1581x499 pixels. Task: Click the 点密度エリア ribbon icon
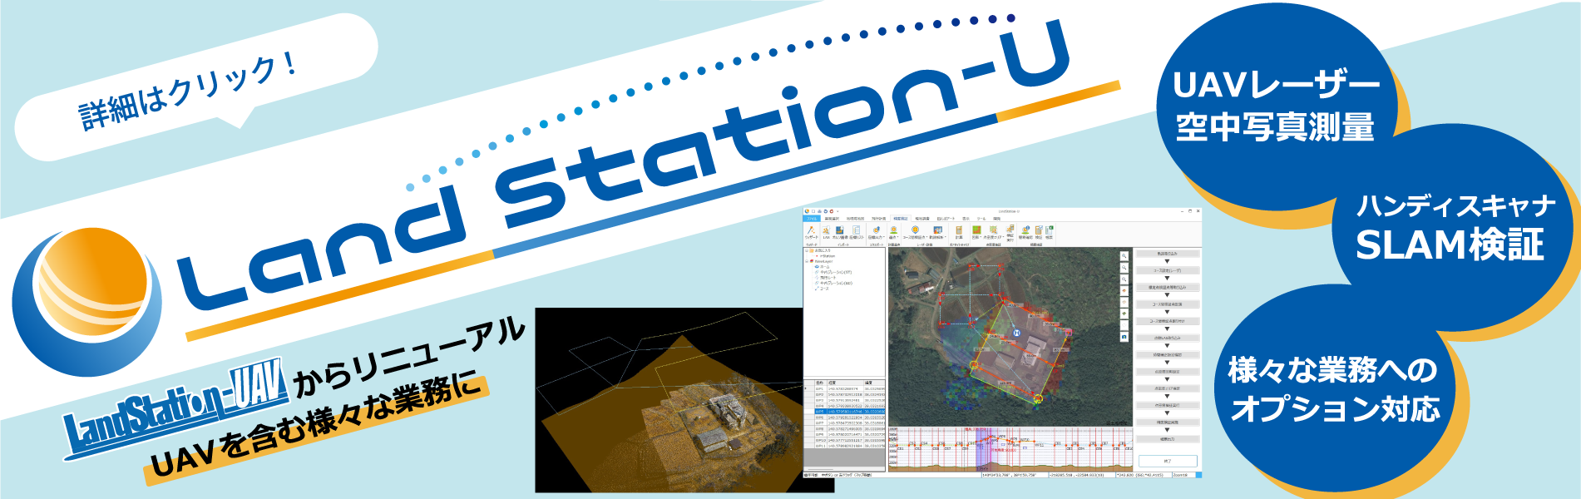click(993, 232)
